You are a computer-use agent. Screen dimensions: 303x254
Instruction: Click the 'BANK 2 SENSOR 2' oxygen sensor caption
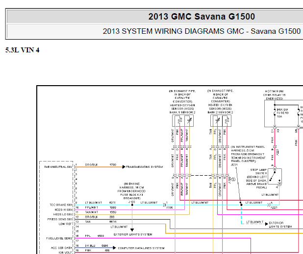point(220,112)
